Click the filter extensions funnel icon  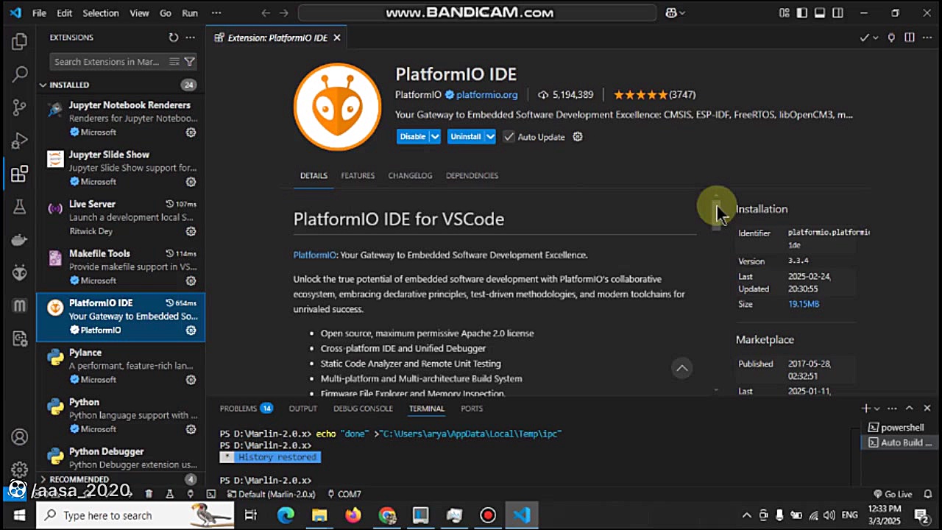[190, 62]
